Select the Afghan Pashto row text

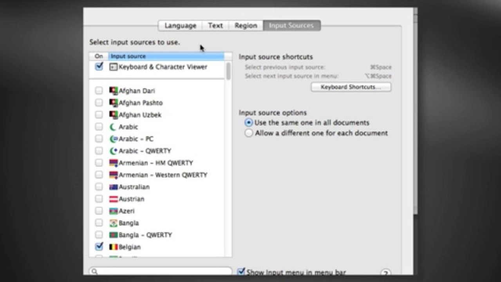point(141,103)
